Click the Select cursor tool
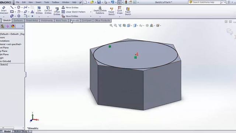 [x=119, y=2]
